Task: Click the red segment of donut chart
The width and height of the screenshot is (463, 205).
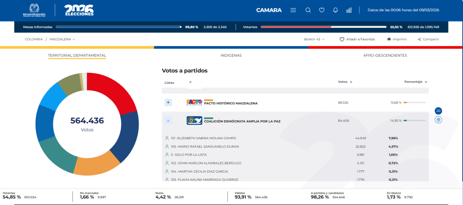Action: 113,91
